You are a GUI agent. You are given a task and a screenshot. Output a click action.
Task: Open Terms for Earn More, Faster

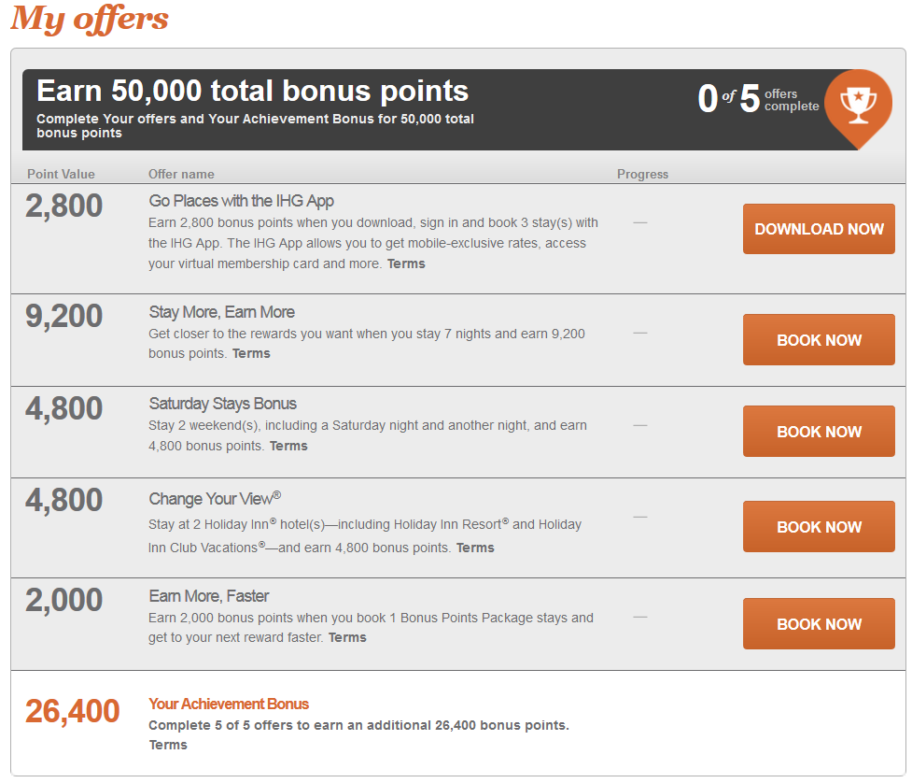point(347,637)
